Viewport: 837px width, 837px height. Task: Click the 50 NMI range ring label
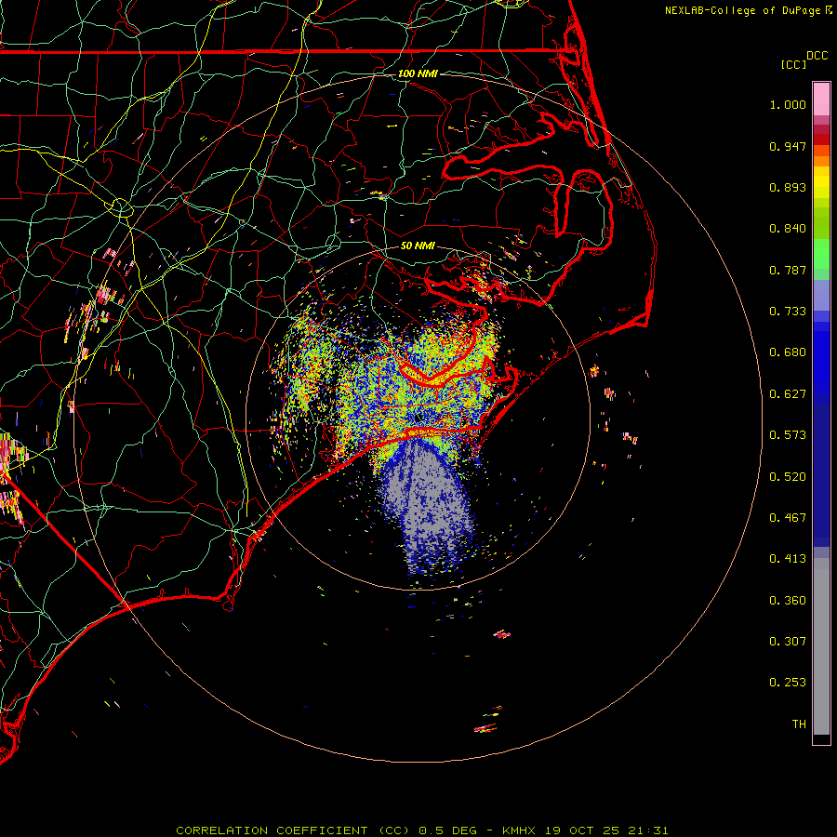click(418, 246)
